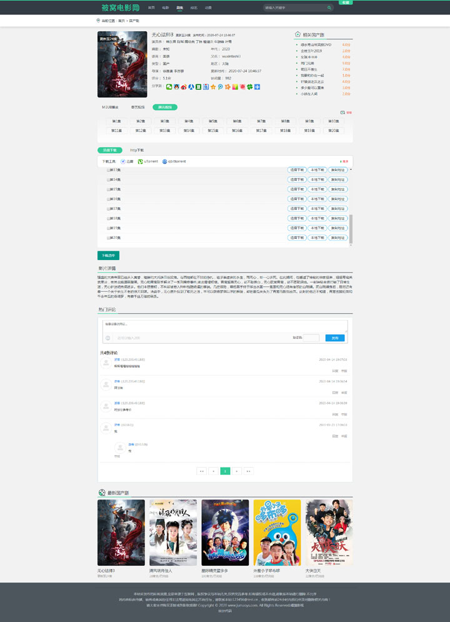Click the download list vertical scrollbar
The image size is (450, 622).
351,228
